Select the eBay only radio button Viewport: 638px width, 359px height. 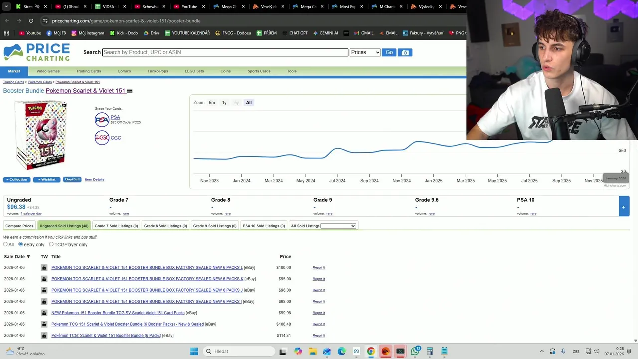coord(20,244)
